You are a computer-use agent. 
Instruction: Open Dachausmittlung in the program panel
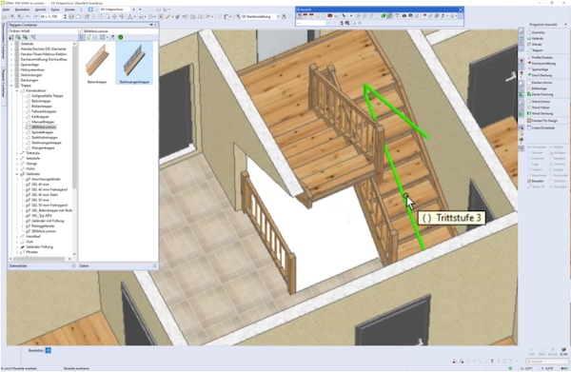click(x=542, y=64)
